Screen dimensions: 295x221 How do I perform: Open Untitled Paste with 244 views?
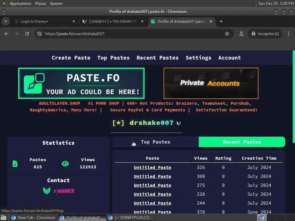pos(152,203)
